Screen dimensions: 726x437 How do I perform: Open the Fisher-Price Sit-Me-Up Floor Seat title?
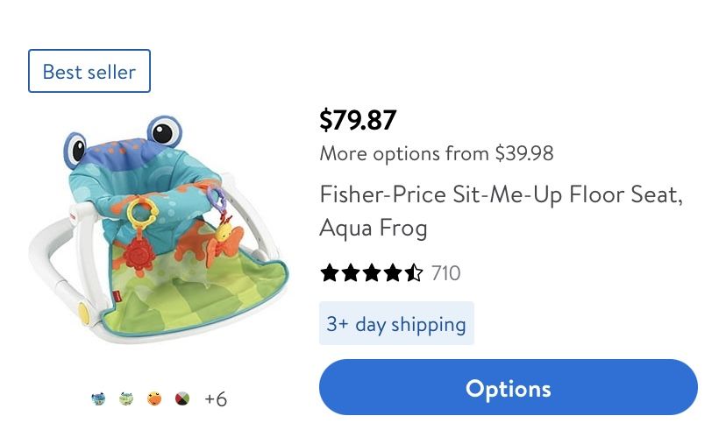pos(500,210)
